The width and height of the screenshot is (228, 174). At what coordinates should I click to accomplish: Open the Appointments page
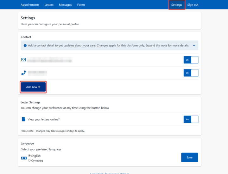30,5
